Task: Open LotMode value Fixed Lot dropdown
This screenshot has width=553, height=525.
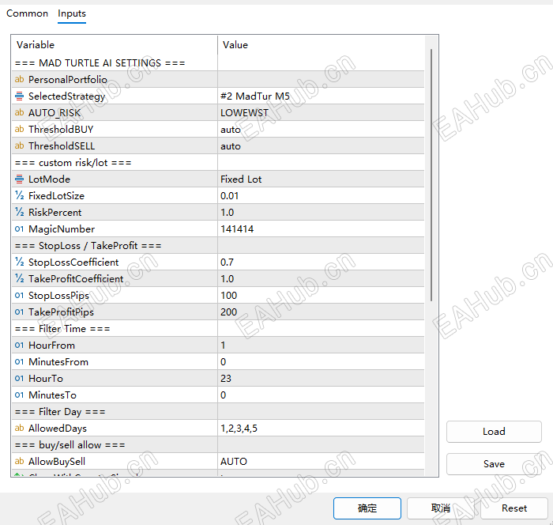Action: coord(321,179)
